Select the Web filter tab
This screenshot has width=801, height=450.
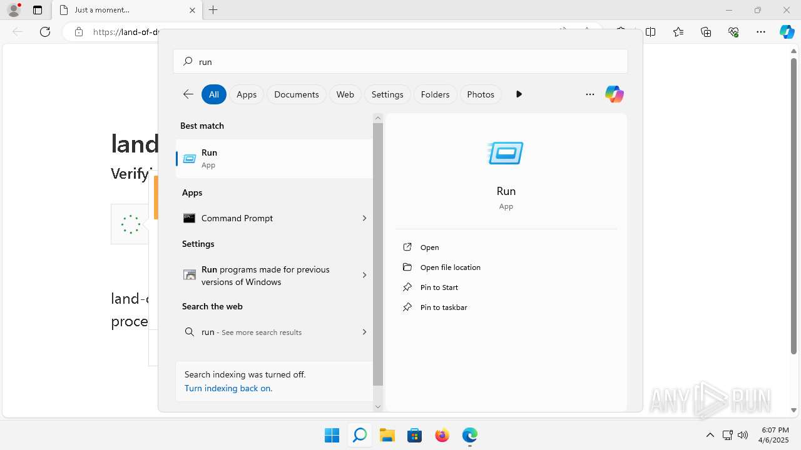(345, 94)
